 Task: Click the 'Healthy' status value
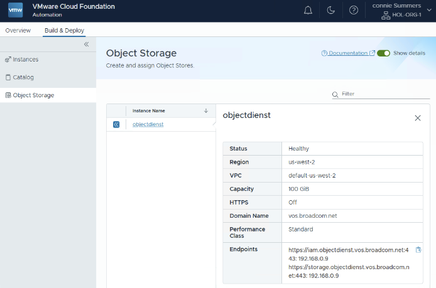tap(298, 149)
